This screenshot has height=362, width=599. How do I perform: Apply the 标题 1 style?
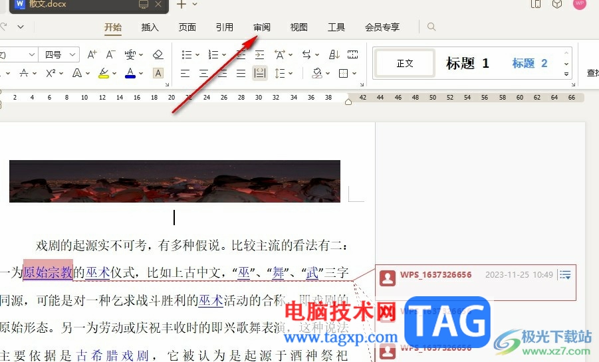(x=467, y=63)
